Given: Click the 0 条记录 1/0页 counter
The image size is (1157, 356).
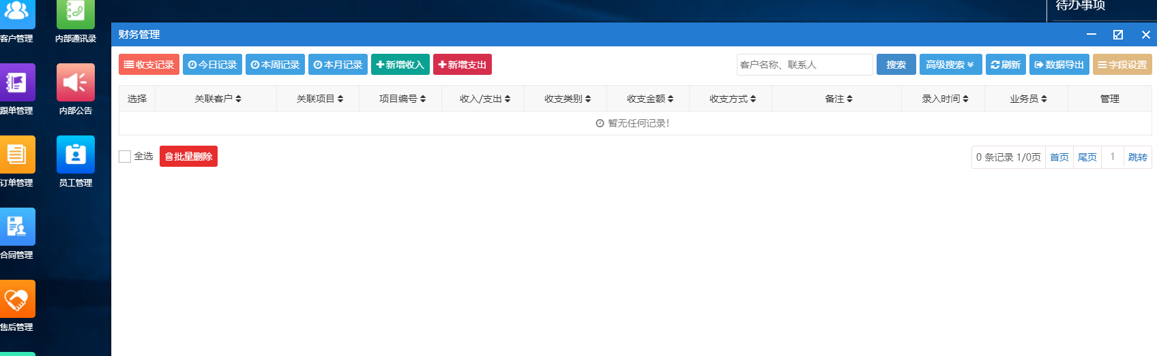Looking at the screenshot, I should pyautogui.click(x=1008, y=157).
